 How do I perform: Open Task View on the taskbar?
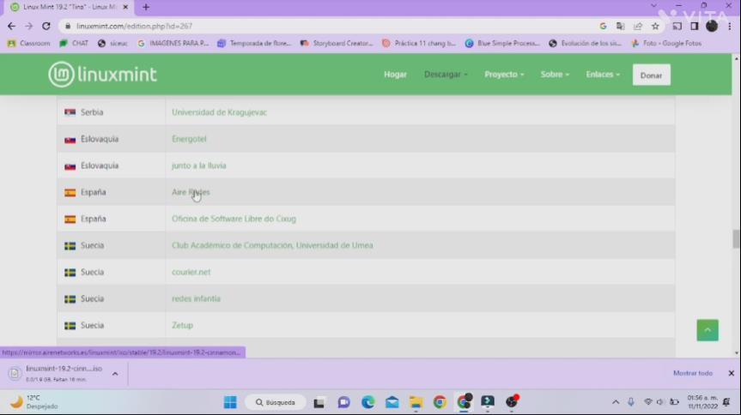tap(319, 403)
